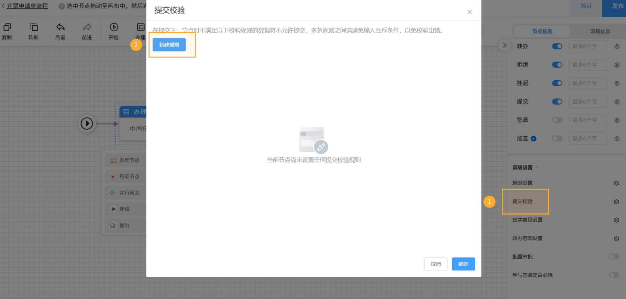Go back via 开票申请单流程 link
This screenshot has width=626, height=299.
pos(27,6)
